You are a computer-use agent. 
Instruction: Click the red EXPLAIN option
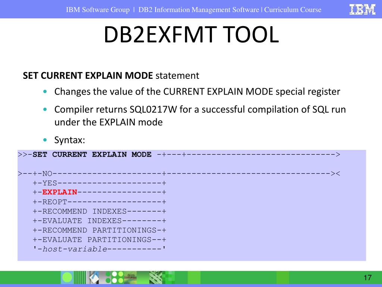[x=60, y=192]
